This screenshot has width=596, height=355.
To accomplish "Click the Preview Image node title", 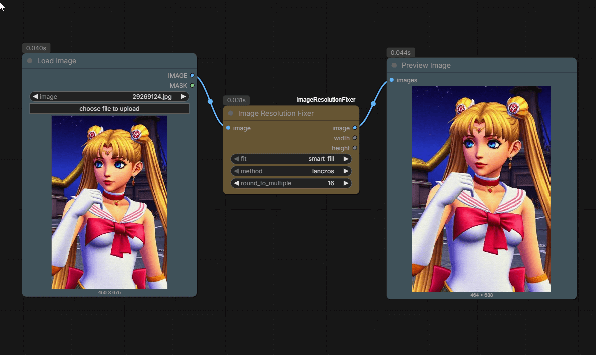I will 426,66.
